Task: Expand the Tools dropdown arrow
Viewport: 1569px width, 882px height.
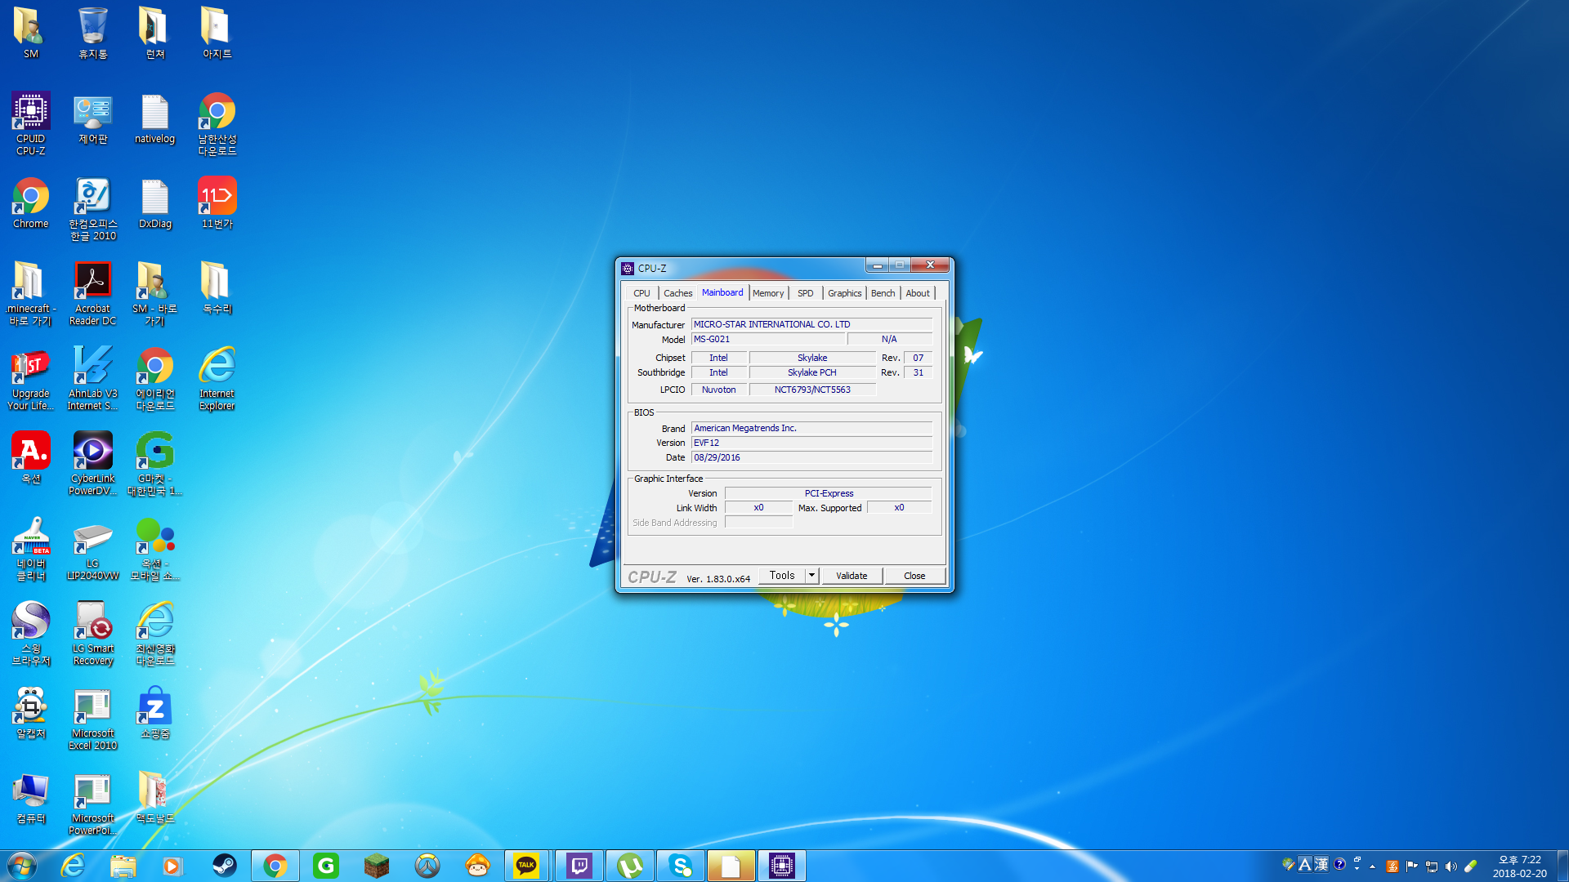Action: (811, 576)
